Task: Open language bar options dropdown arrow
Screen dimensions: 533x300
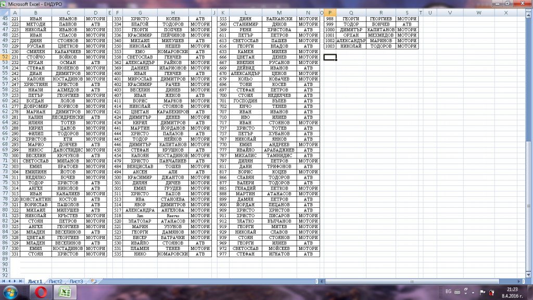Action: click(x=466, y=293)
